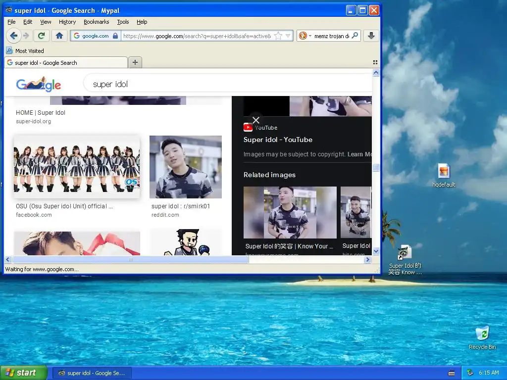Click the list all tabs grid icon

pyautogui.click(x=375, y=62)
